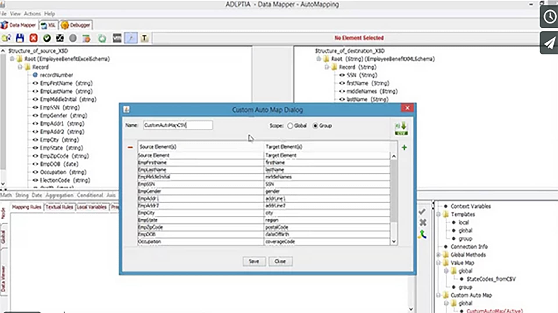The image size is (558, 313).
Task: Collapse the Templates folder in right panel
Action: (x=439, y=214)
